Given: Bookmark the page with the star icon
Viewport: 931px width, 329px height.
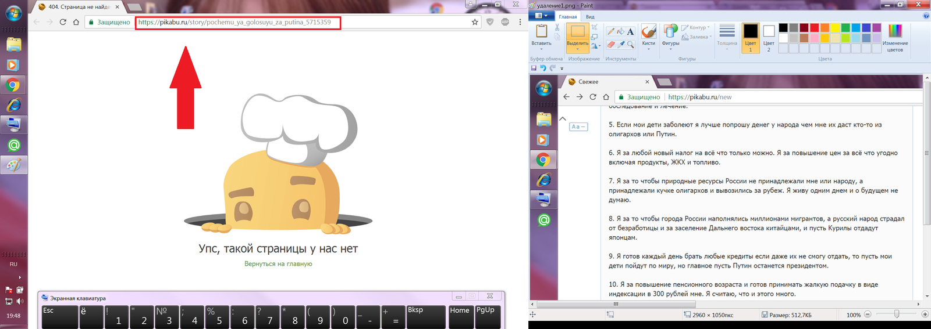Looking at the screenshot, I should click(475, 22).
